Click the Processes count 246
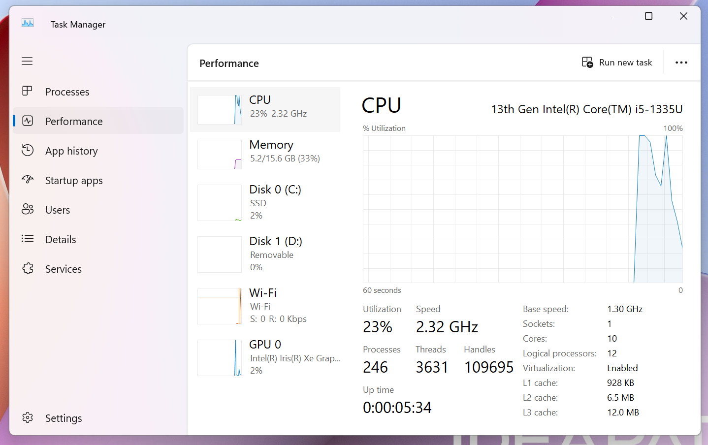The width and height of the screenshot is (708, 445). point(376,367)
